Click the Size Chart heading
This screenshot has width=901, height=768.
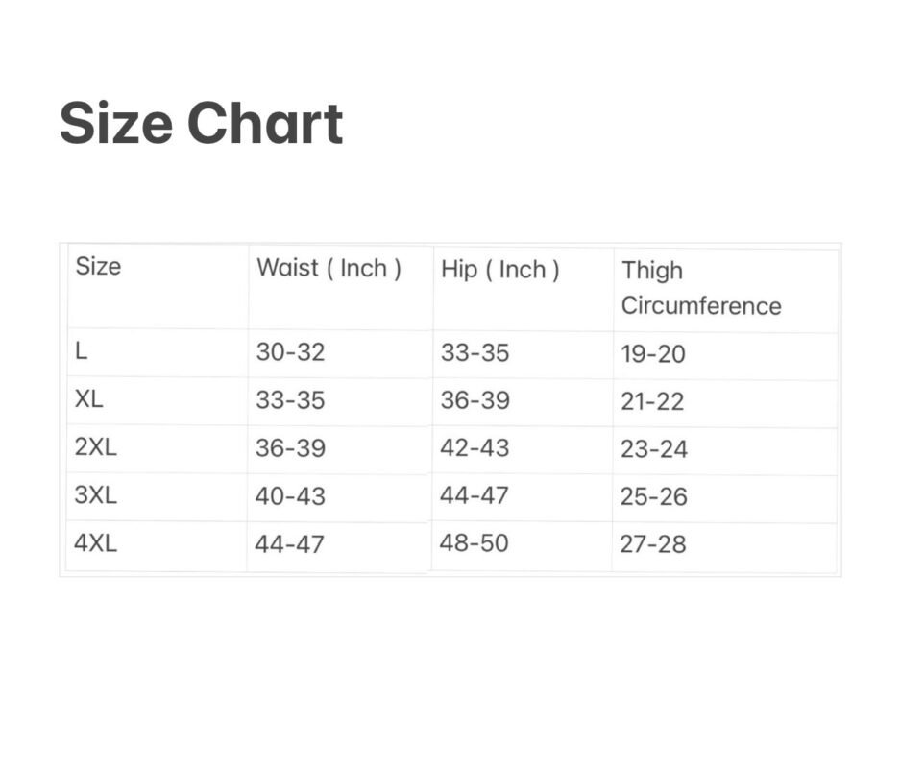(201, 125)
